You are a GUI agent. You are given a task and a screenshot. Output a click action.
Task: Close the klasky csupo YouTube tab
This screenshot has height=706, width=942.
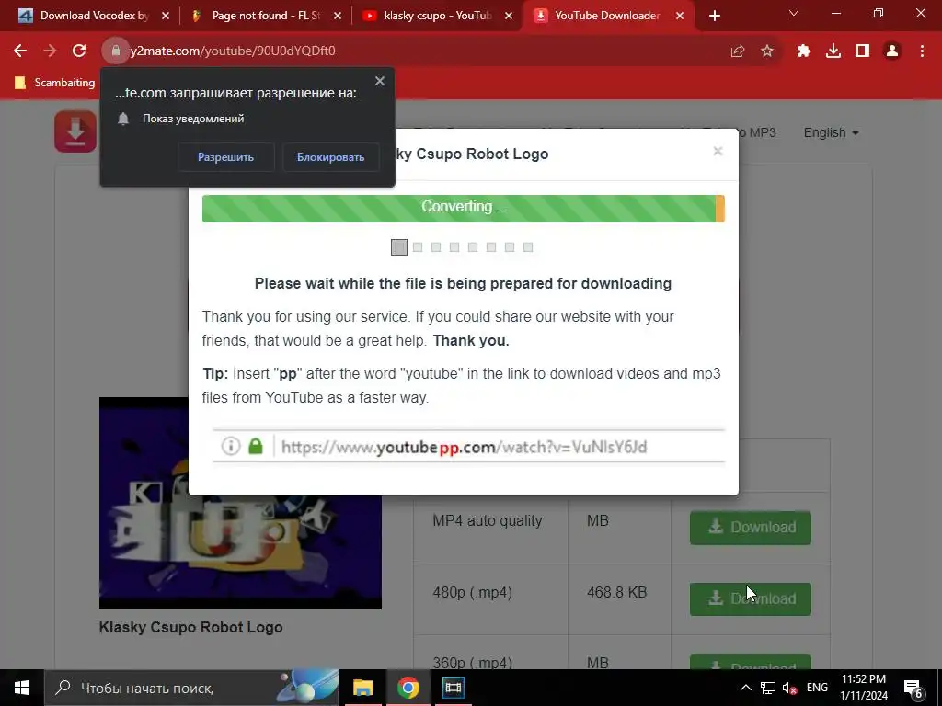point(509,17)
